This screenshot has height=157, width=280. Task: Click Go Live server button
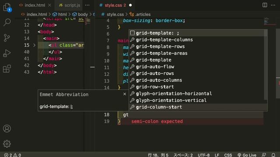click(247, 155)
